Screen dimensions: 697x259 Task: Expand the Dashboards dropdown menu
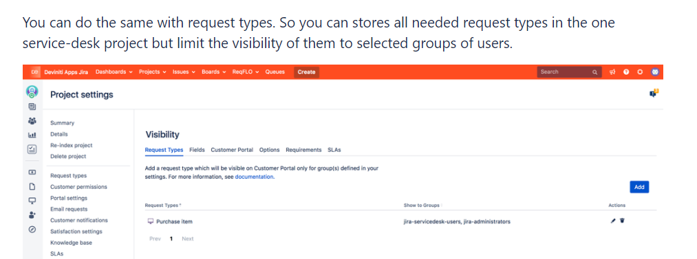click(114, 72)
